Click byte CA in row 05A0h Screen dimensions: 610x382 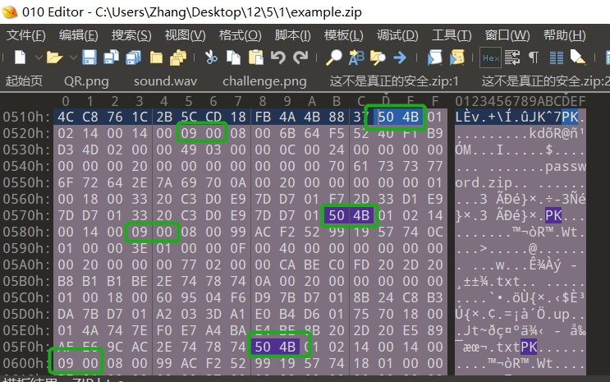point(287,265)
